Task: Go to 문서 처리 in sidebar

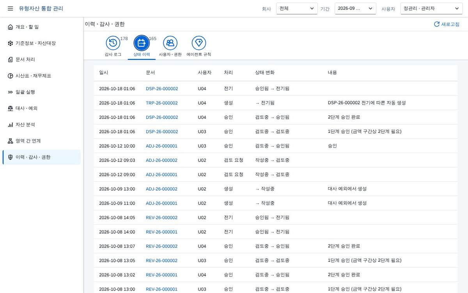Action: [x=41, y=59]
